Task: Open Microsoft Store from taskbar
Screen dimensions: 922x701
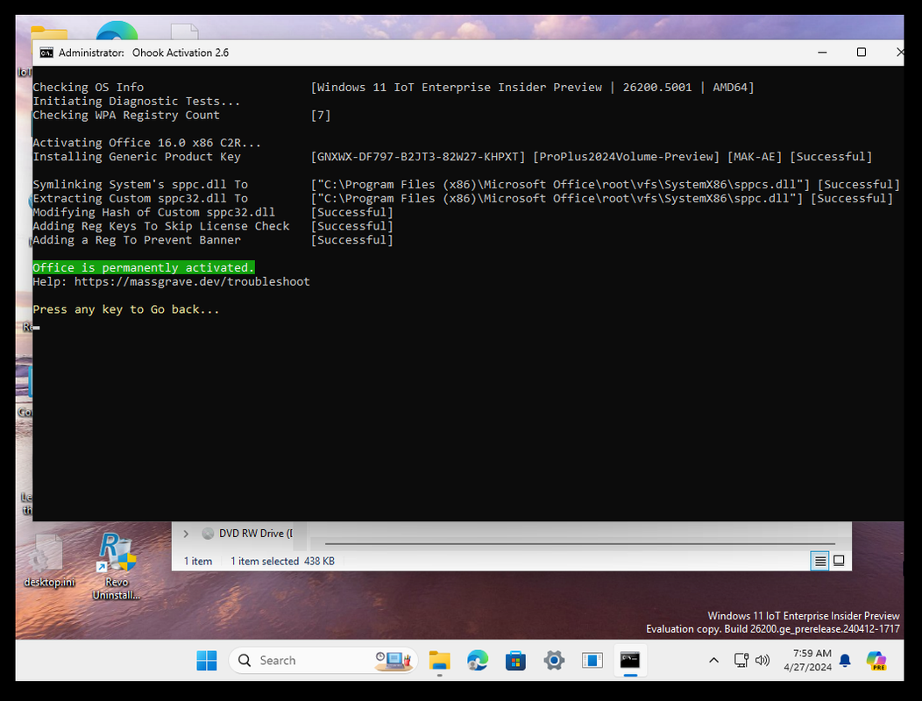Action: [515, 661]
